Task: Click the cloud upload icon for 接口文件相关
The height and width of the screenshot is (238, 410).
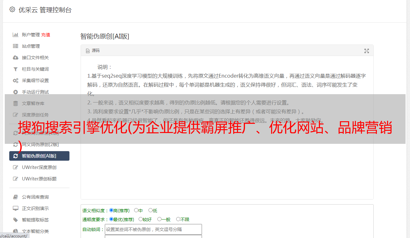Action: (x=15, y=58)
